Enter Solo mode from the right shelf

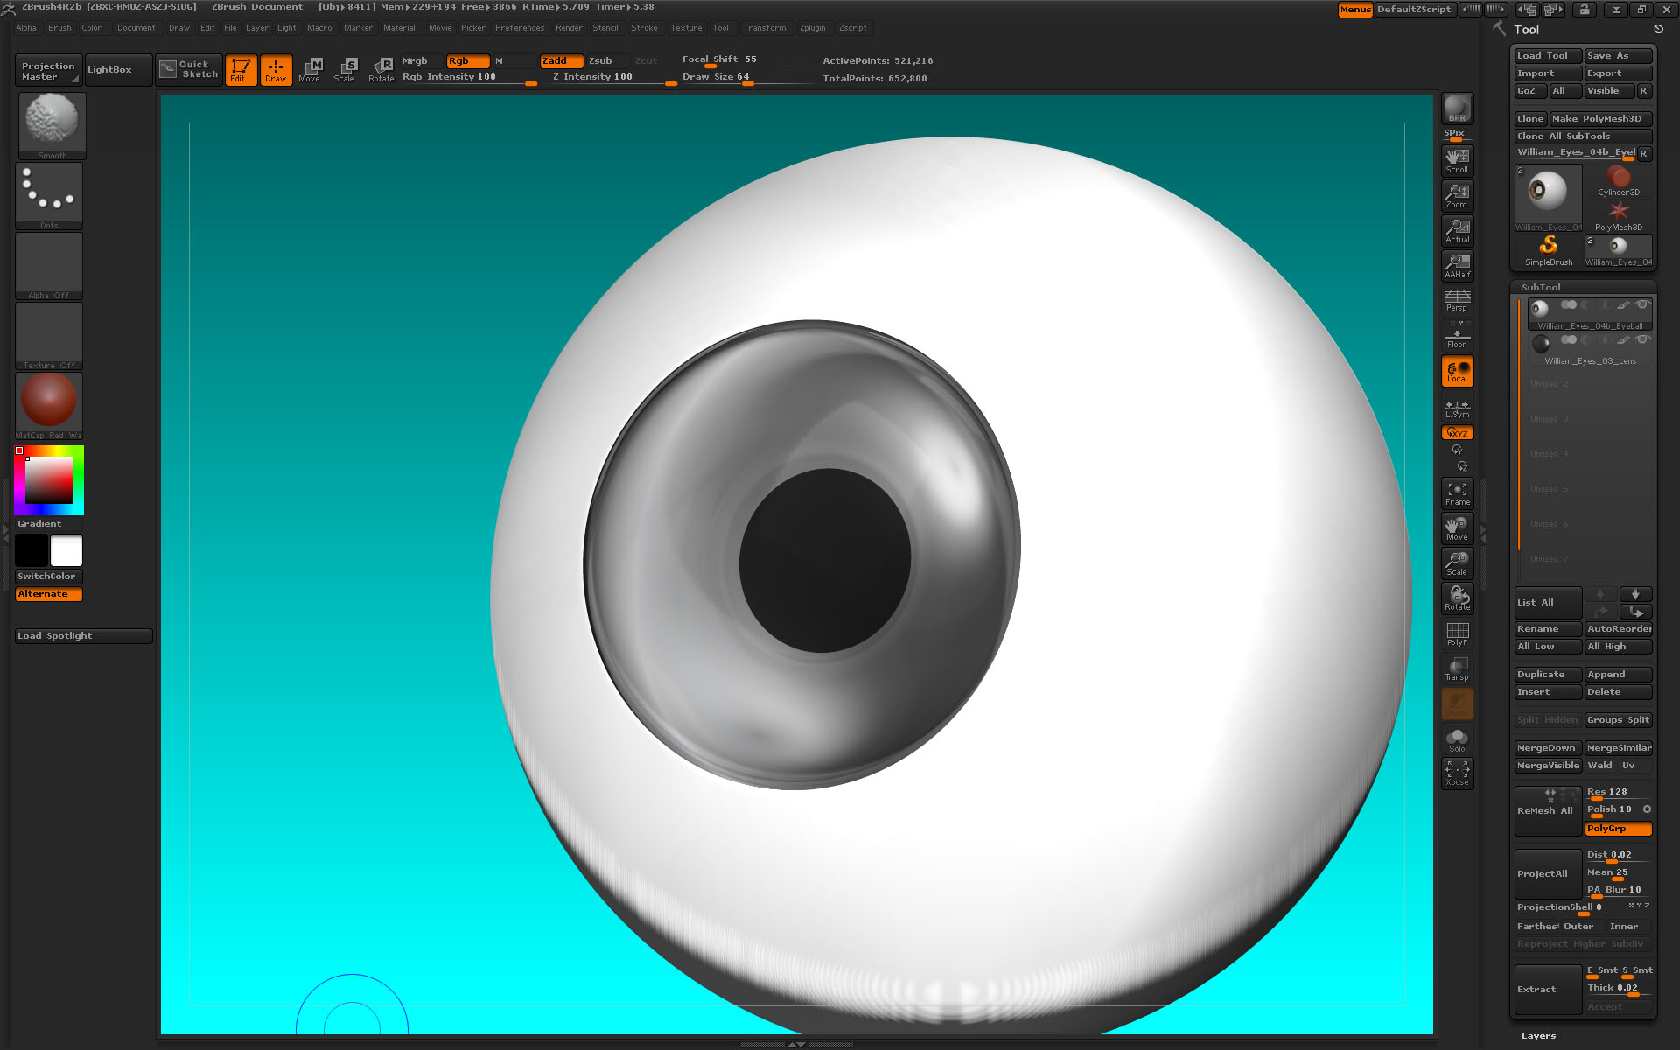pyautogui.click(x=1457, y=738)
